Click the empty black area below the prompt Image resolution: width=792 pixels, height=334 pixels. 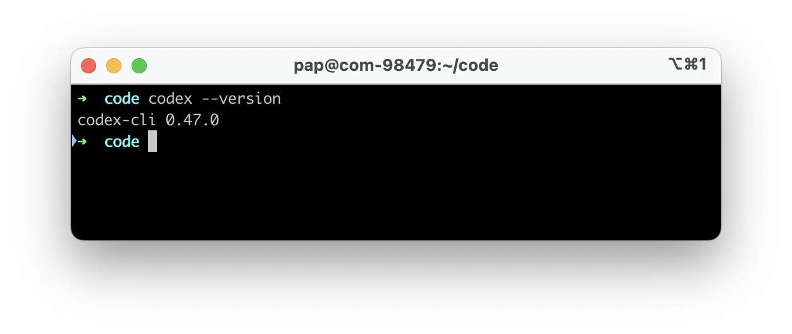[396, 196]
